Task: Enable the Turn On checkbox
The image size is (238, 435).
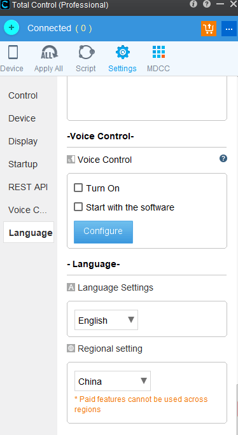Action: (78, 188)
